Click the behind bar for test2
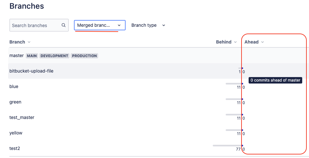 pos(227,145)
